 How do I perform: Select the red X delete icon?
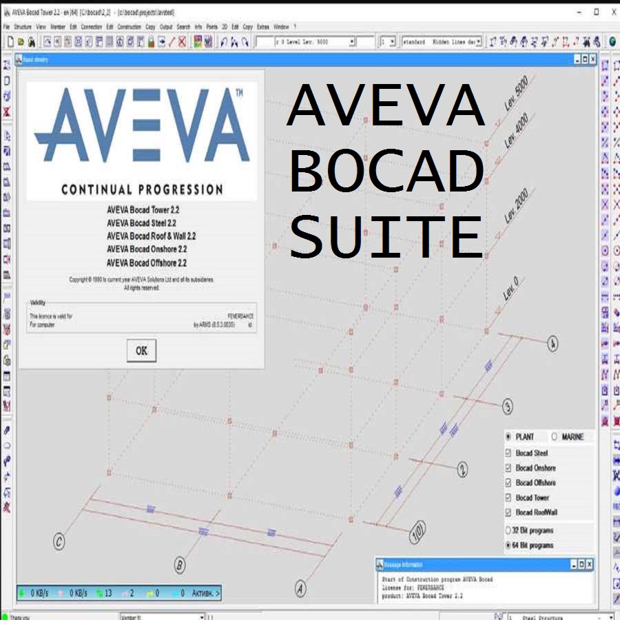point(181,41)
